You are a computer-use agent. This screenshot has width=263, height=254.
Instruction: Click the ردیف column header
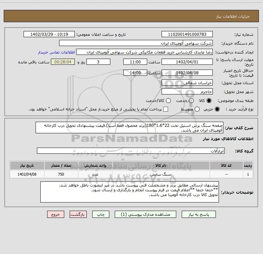click(x=248, y=165)
